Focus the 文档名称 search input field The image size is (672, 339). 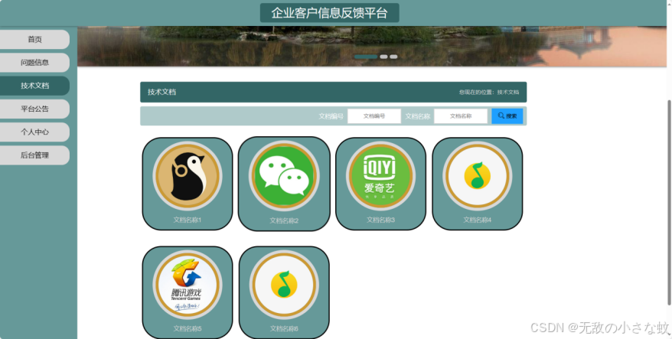(461, 116)
